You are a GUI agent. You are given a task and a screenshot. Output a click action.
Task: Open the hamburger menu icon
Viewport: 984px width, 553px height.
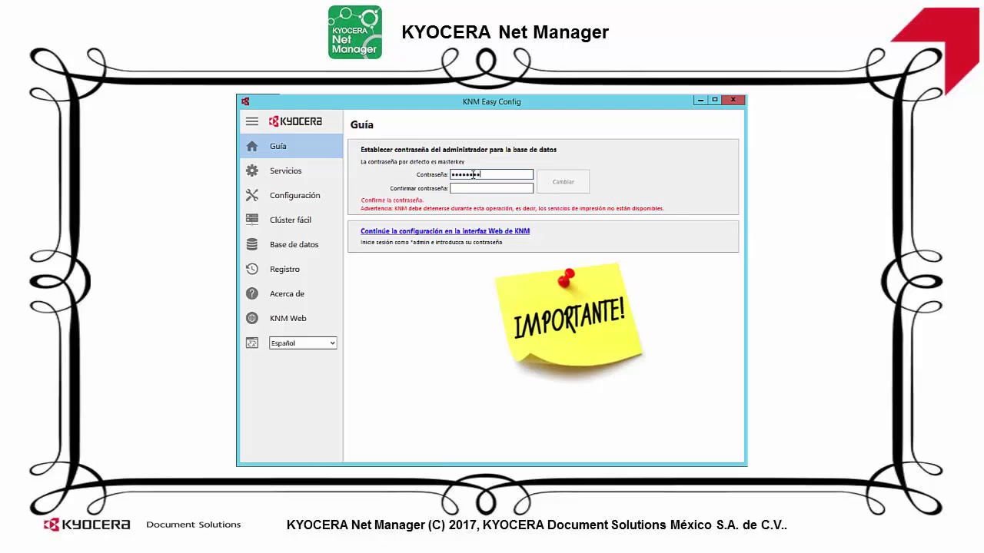[x=252, y=121]
